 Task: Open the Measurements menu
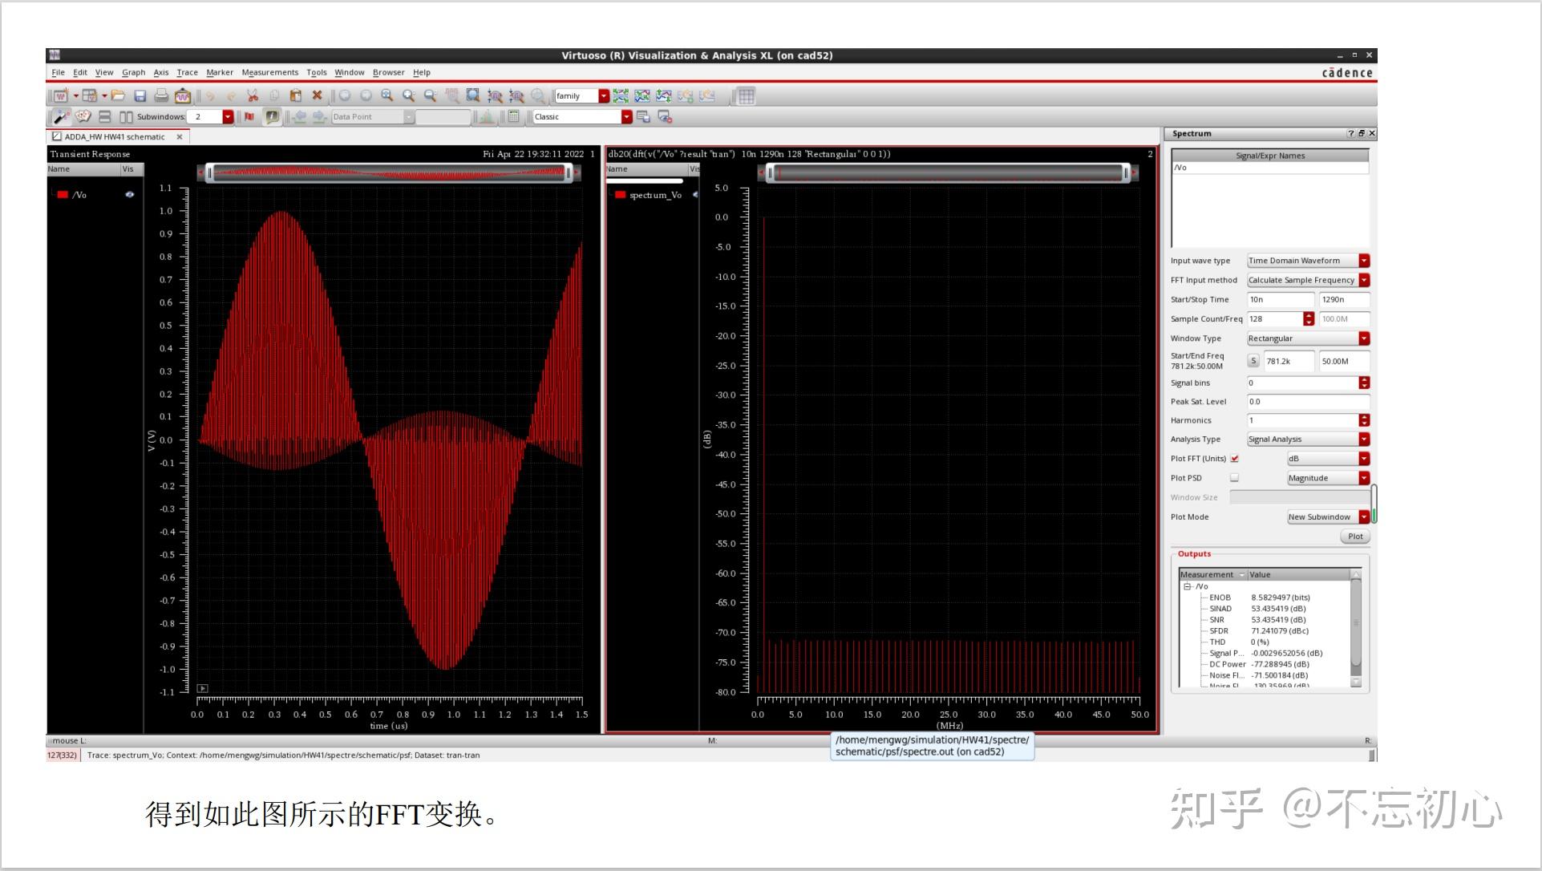[x=269, y=72]
